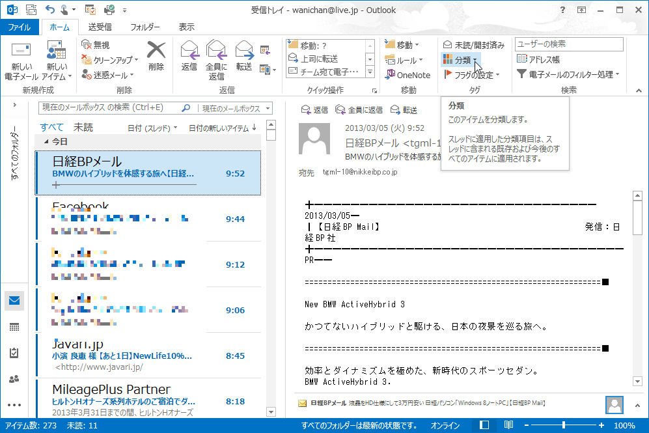Click the meeting reply icon in ribbon
This screenshot has width=649, height=433.
(265, 50)
